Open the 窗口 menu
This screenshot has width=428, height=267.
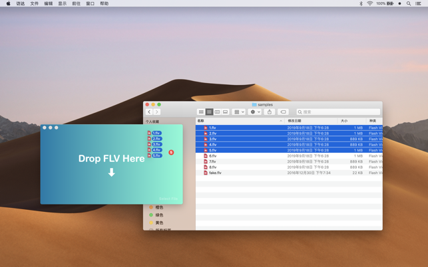click(90, 3)
